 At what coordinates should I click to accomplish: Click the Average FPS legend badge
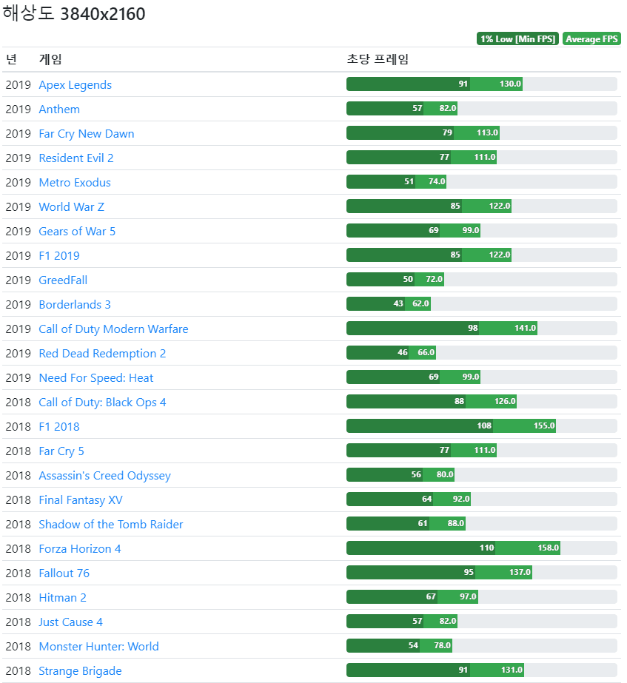coord(591,38)
